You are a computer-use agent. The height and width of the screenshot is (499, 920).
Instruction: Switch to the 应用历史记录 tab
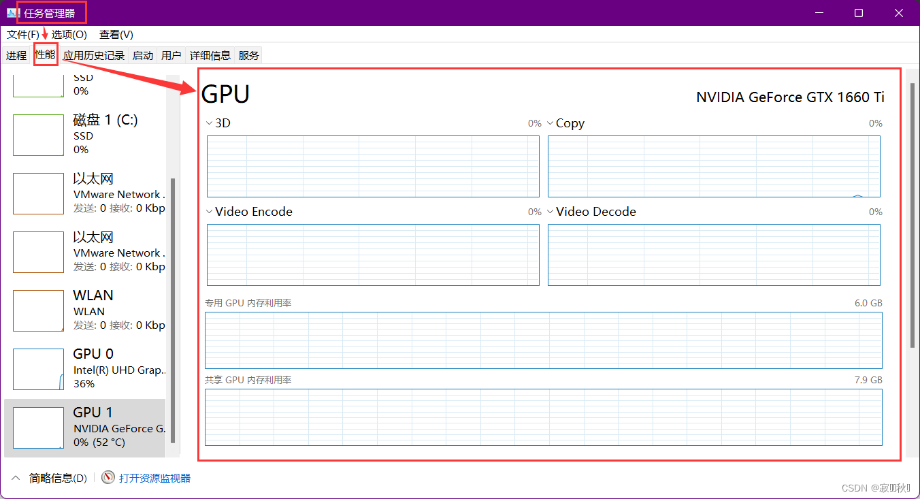click(x=94, y=56)
